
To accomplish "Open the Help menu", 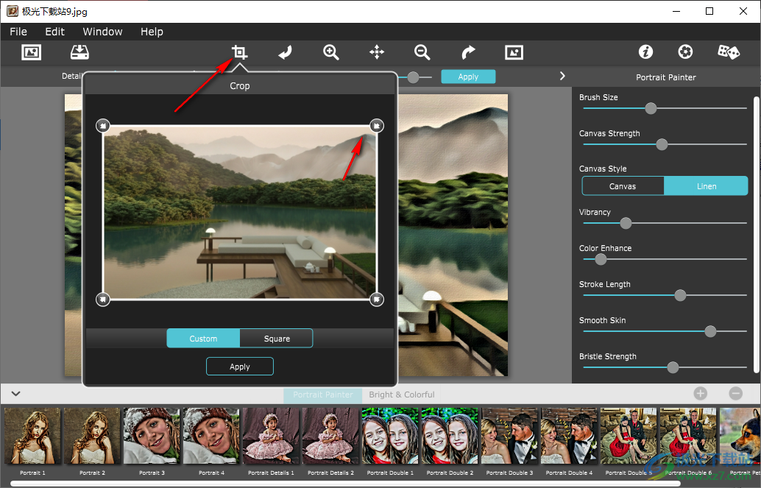I will tap(152, 32).
